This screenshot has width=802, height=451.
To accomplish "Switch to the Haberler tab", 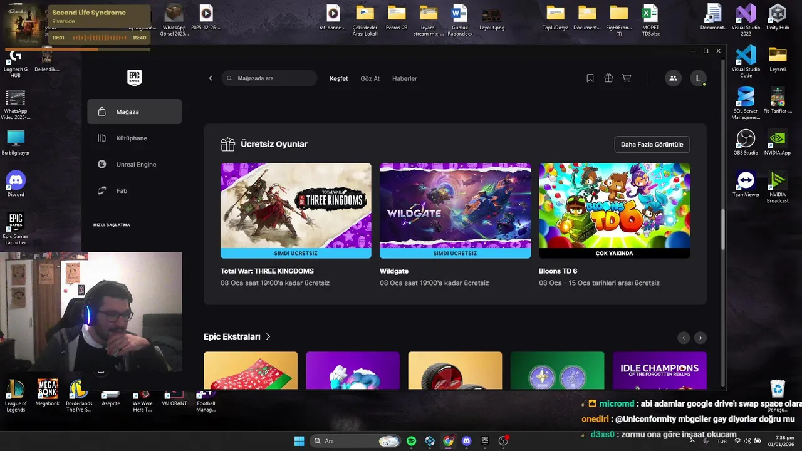I will (x=405, y=78).
